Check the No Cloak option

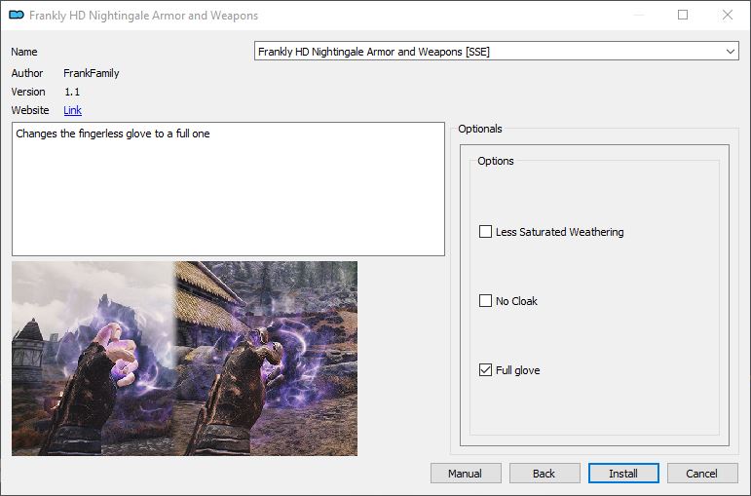pos(485,301)
